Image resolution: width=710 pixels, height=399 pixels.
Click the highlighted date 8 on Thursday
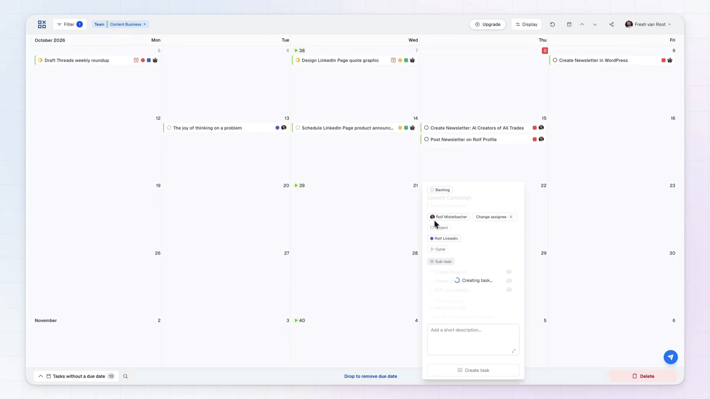545,51
